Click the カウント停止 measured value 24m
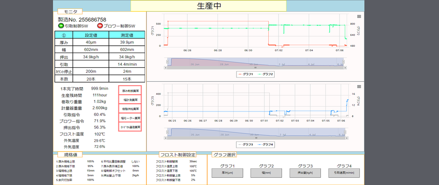 pyautogui.click(x=127, y=71)
